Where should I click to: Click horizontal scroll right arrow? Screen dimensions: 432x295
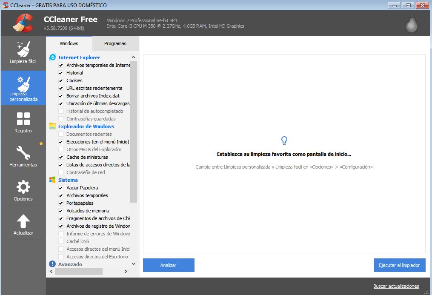tap(126, 271)
